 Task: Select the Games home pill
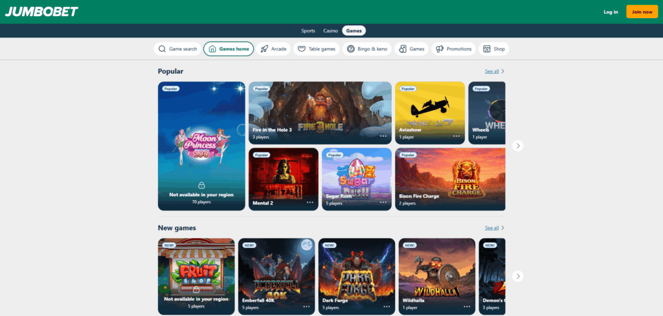[x=229, y=49]
